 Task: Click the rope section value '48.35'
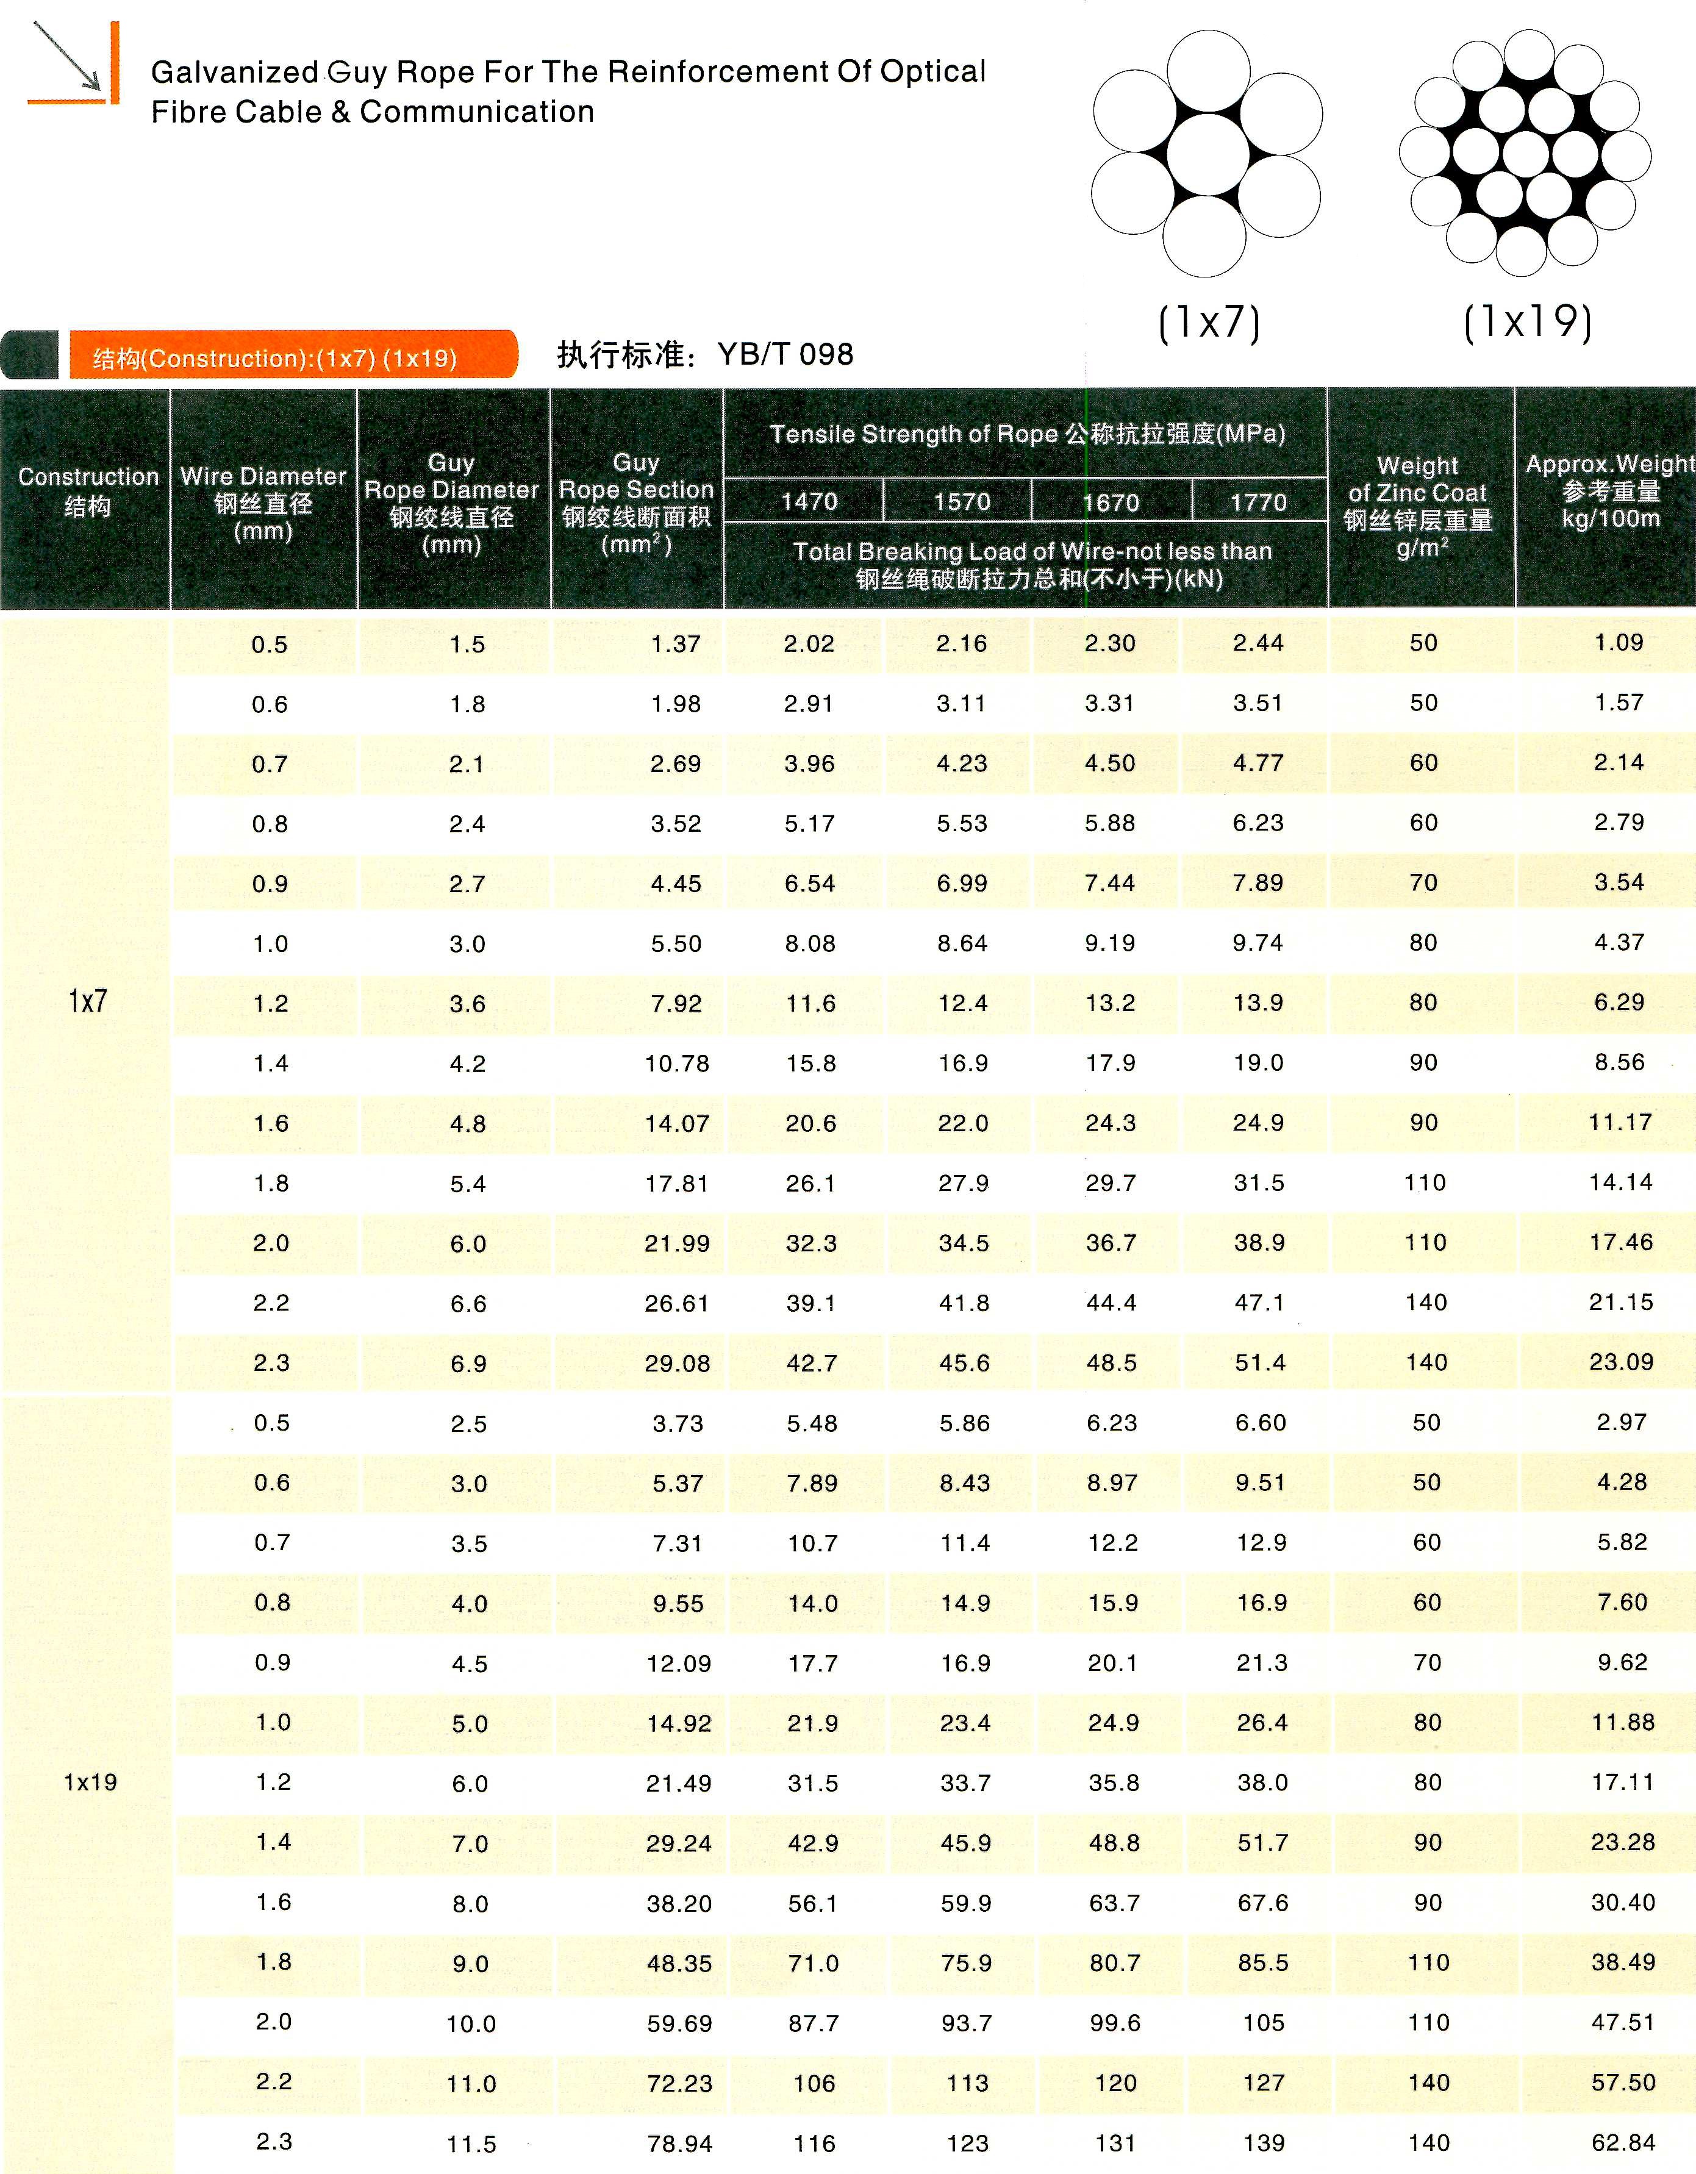tap(679, 1964)
